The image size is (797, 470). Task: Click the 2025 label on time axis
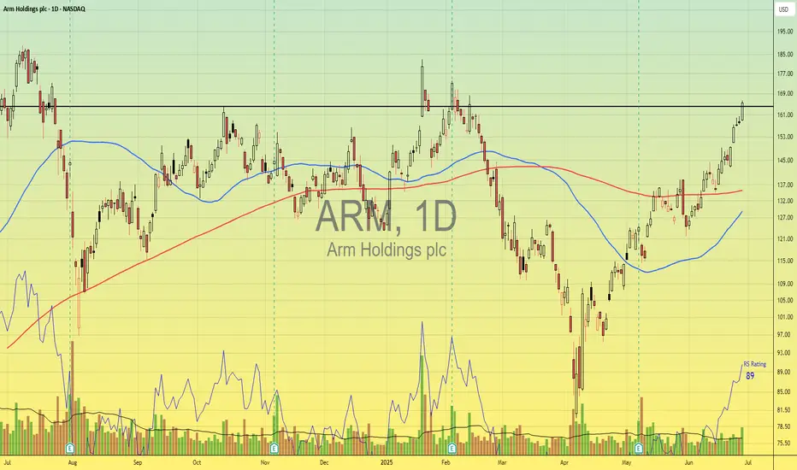387,463
